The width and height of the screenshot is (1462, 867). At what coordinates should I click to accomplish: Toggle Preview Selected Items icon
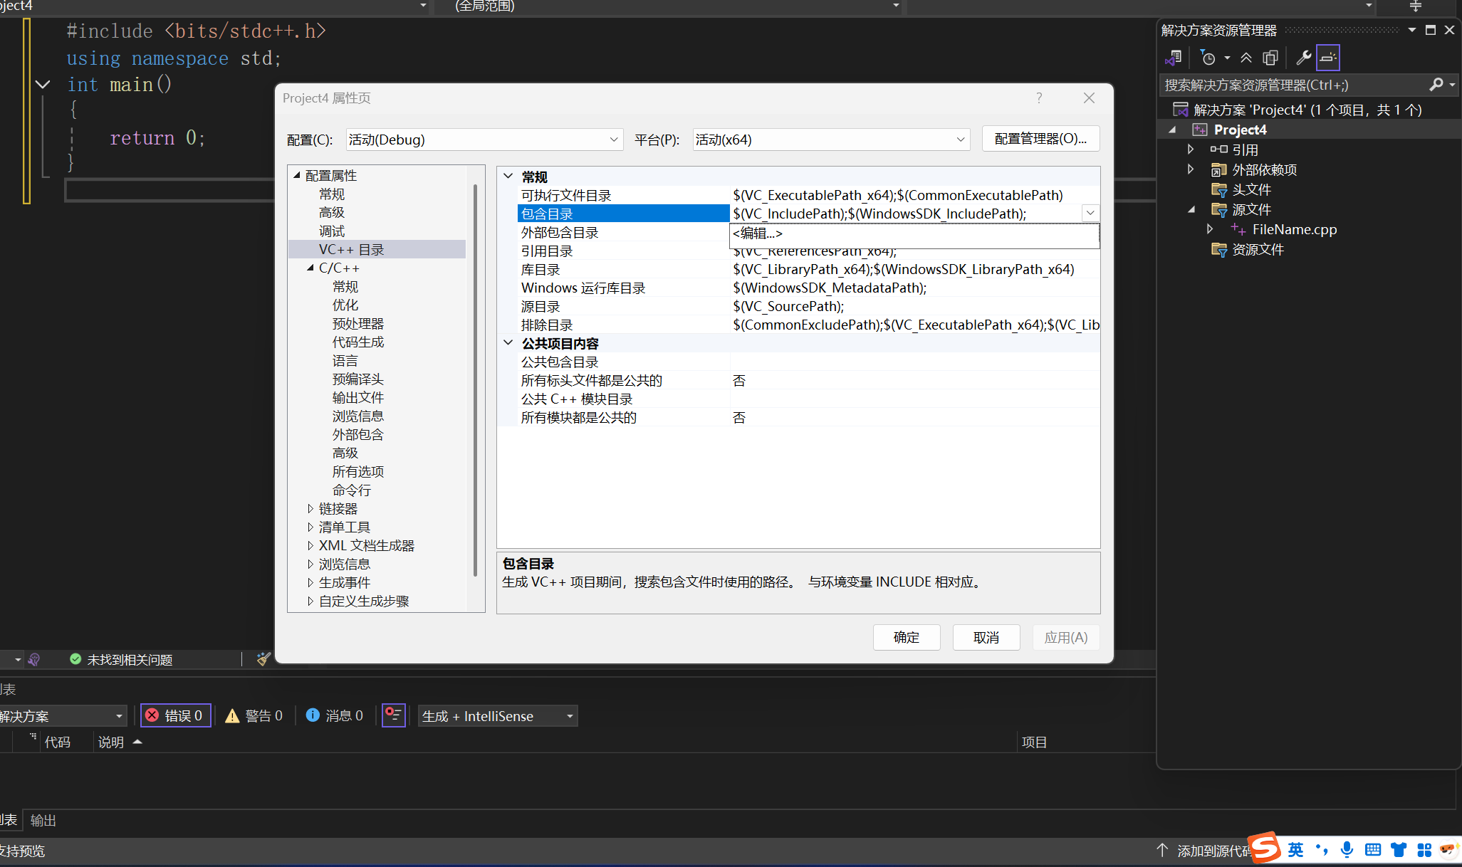[x=1328, y=58]
